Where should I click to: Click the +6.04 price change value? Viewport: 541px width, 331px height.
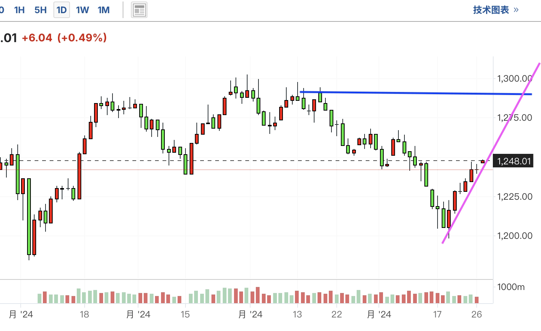pyautogui.click(x=37, y=38)
